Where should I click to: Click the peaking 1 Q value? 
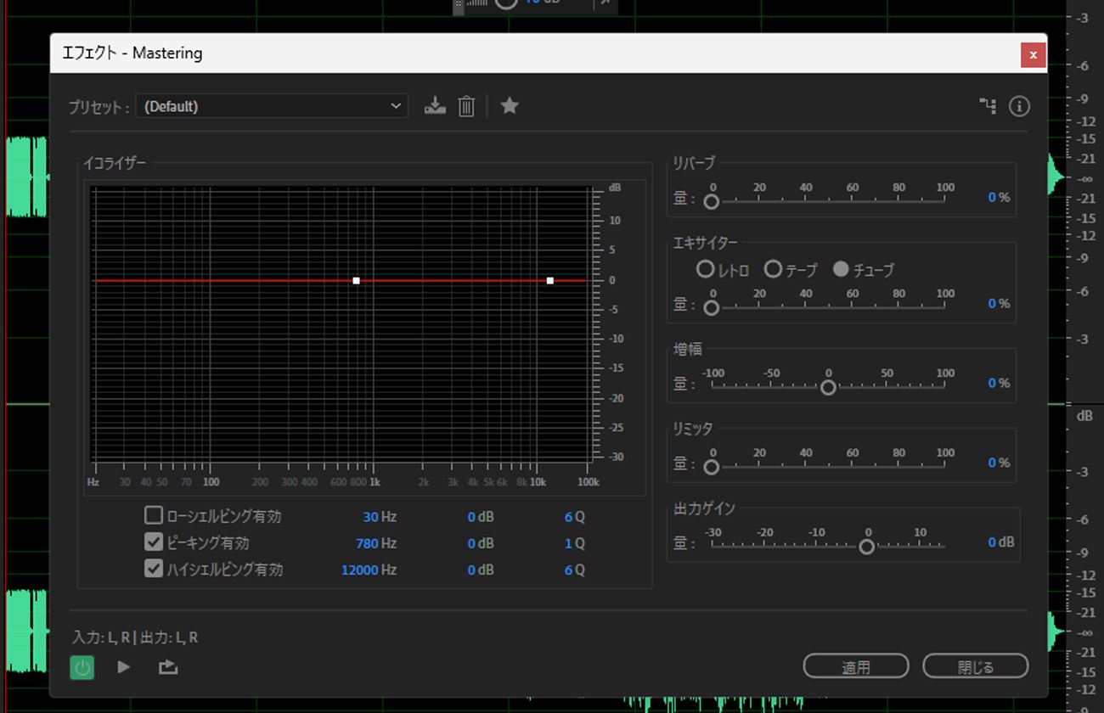click(568, 543)
